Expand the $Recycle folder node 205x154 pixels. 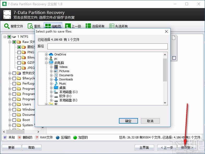click(x=10, y=78)
